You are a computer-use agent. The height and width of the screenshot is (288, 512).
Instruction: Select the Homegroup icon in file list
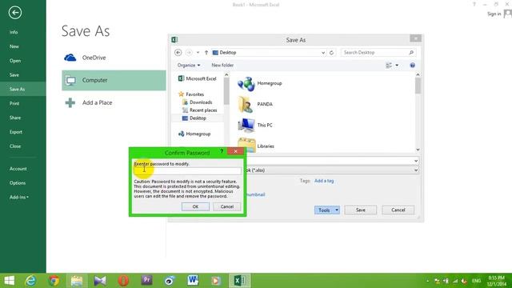point(246,83)
